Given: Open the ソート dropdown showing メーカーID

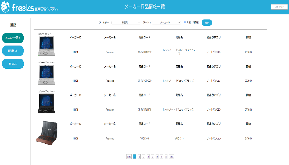Looking at the screenshot, I should pyautogui.click(x=166, y=23).
